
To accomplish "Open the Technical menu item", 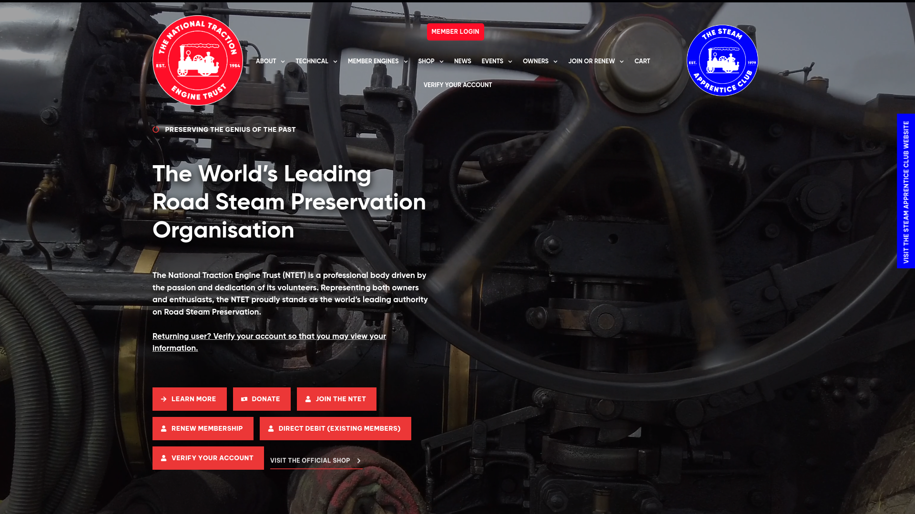I will coord(312,61).
